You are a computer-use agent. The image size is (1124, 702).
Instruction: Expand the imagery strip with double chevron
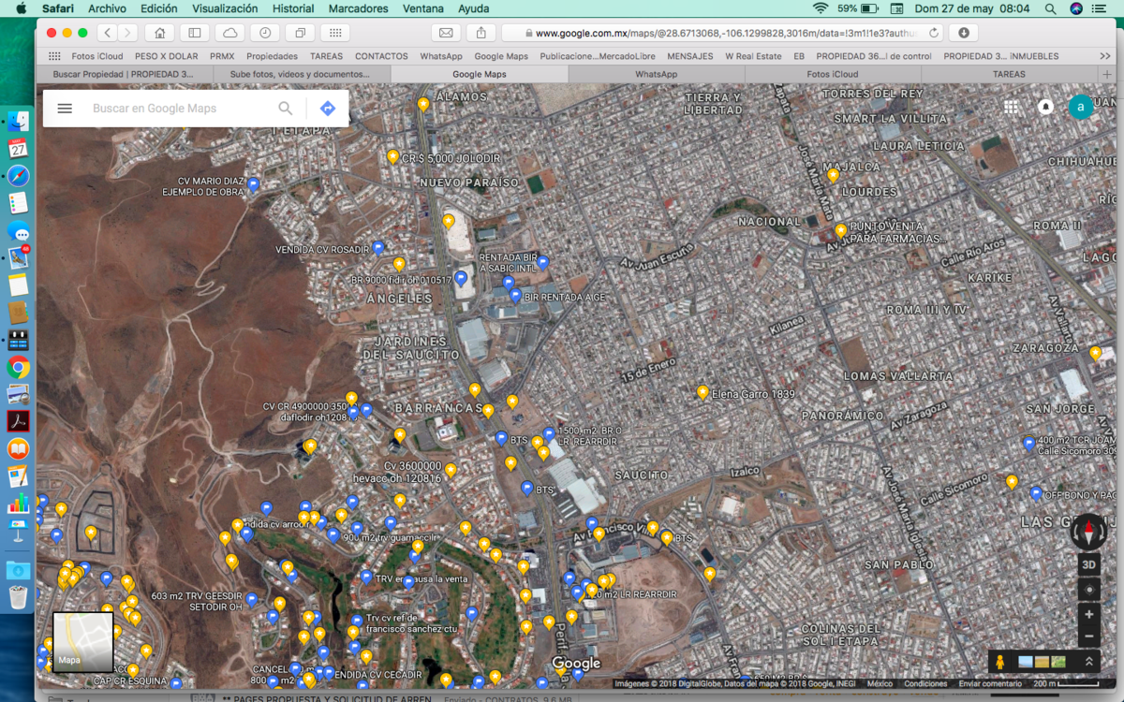coord(1088,662)
